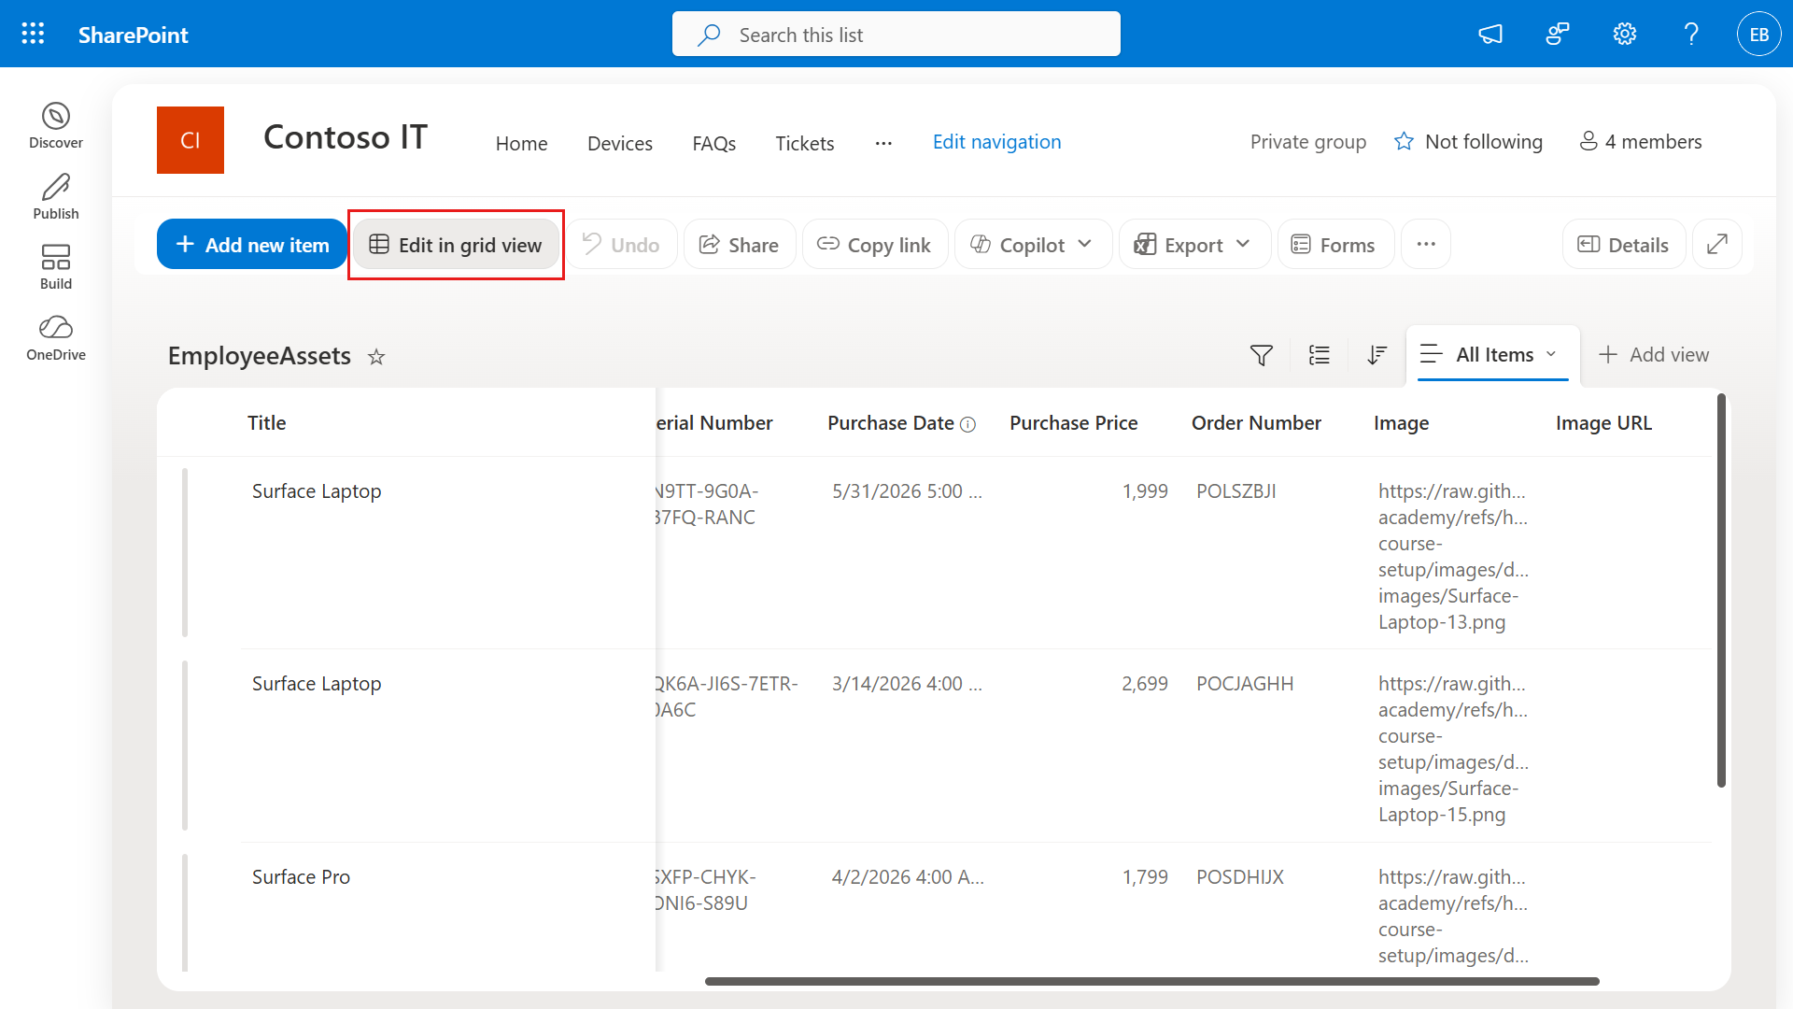Open navigation overflow ellipsis after Tickets

tap(883, 143)
